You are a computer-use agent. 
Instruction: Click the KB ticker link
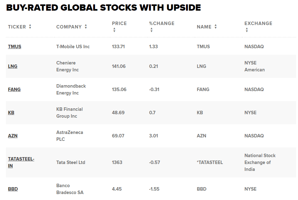(11, 113)
